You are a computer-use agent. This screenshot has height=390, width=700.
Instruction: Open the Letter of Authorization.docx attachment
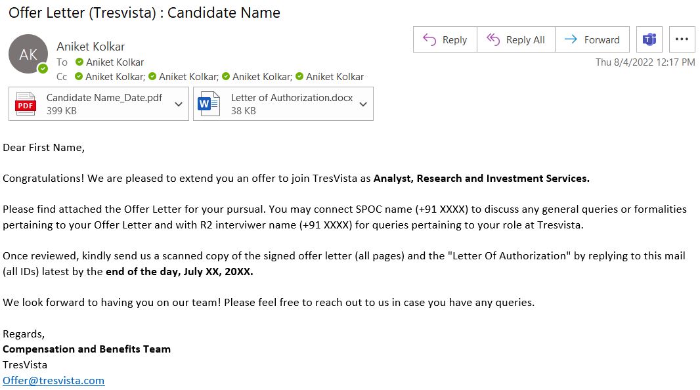(283, 104)
